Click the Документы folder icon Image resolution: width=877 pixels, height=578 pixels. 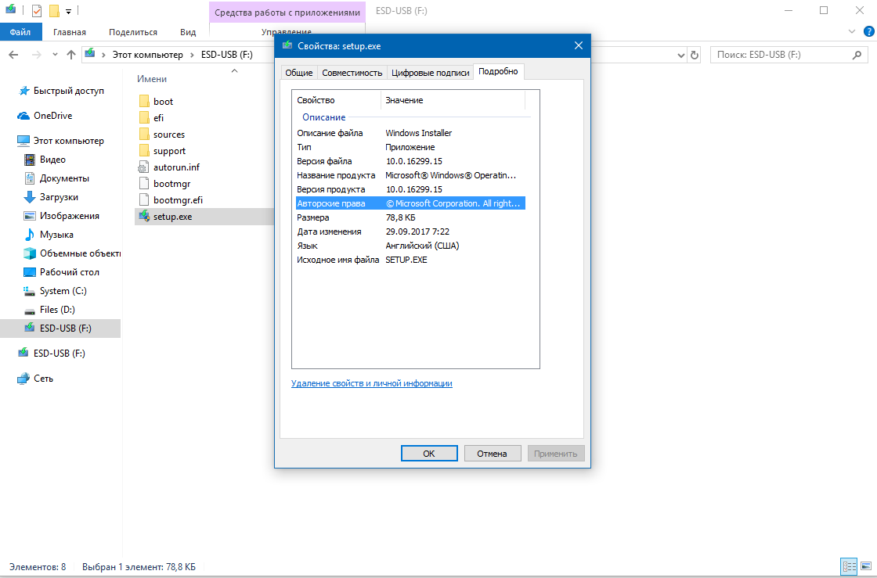[30, 178]
